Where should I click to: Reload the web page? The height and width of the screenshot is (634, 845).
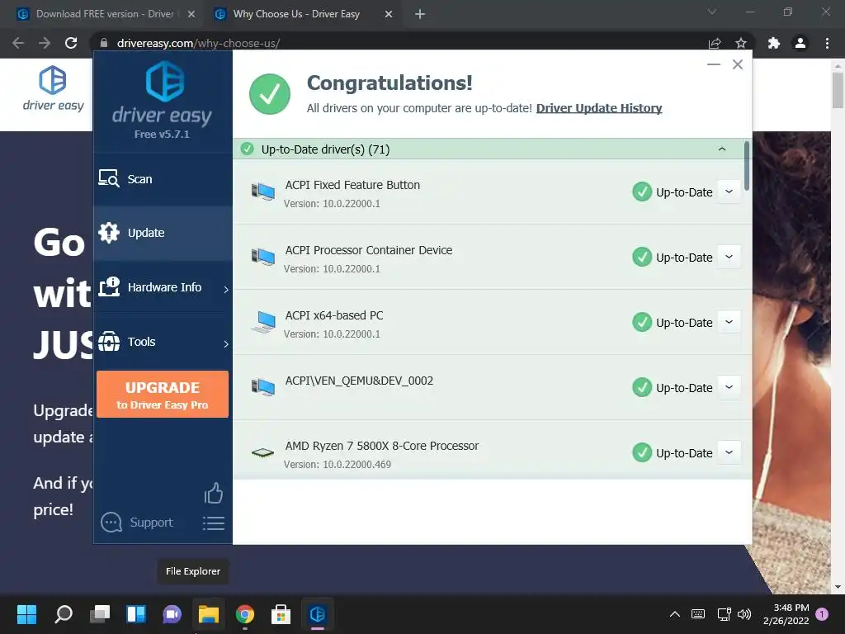(x=71, y=43)
